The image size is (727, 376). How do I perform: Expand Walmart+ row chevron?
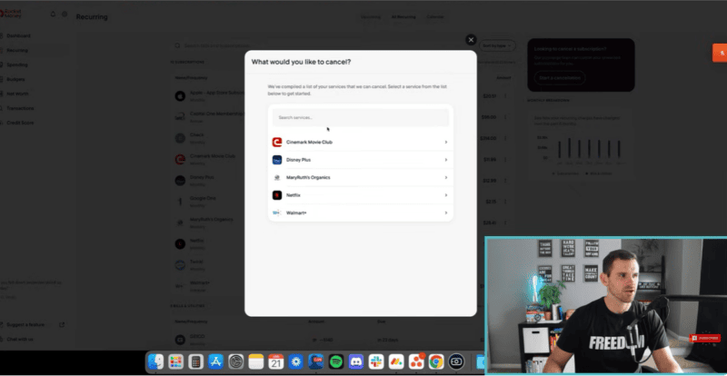(x=445, y=213)
